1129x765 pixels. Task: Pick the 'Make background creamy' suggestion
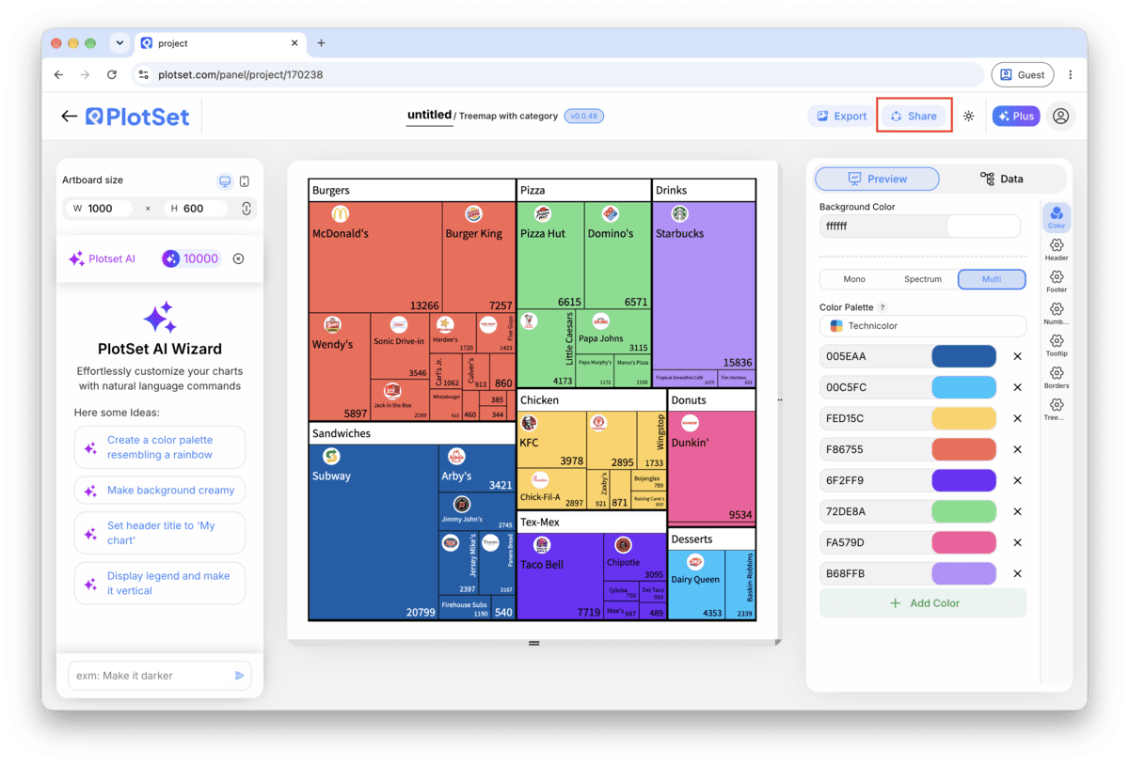click(160, 491)
